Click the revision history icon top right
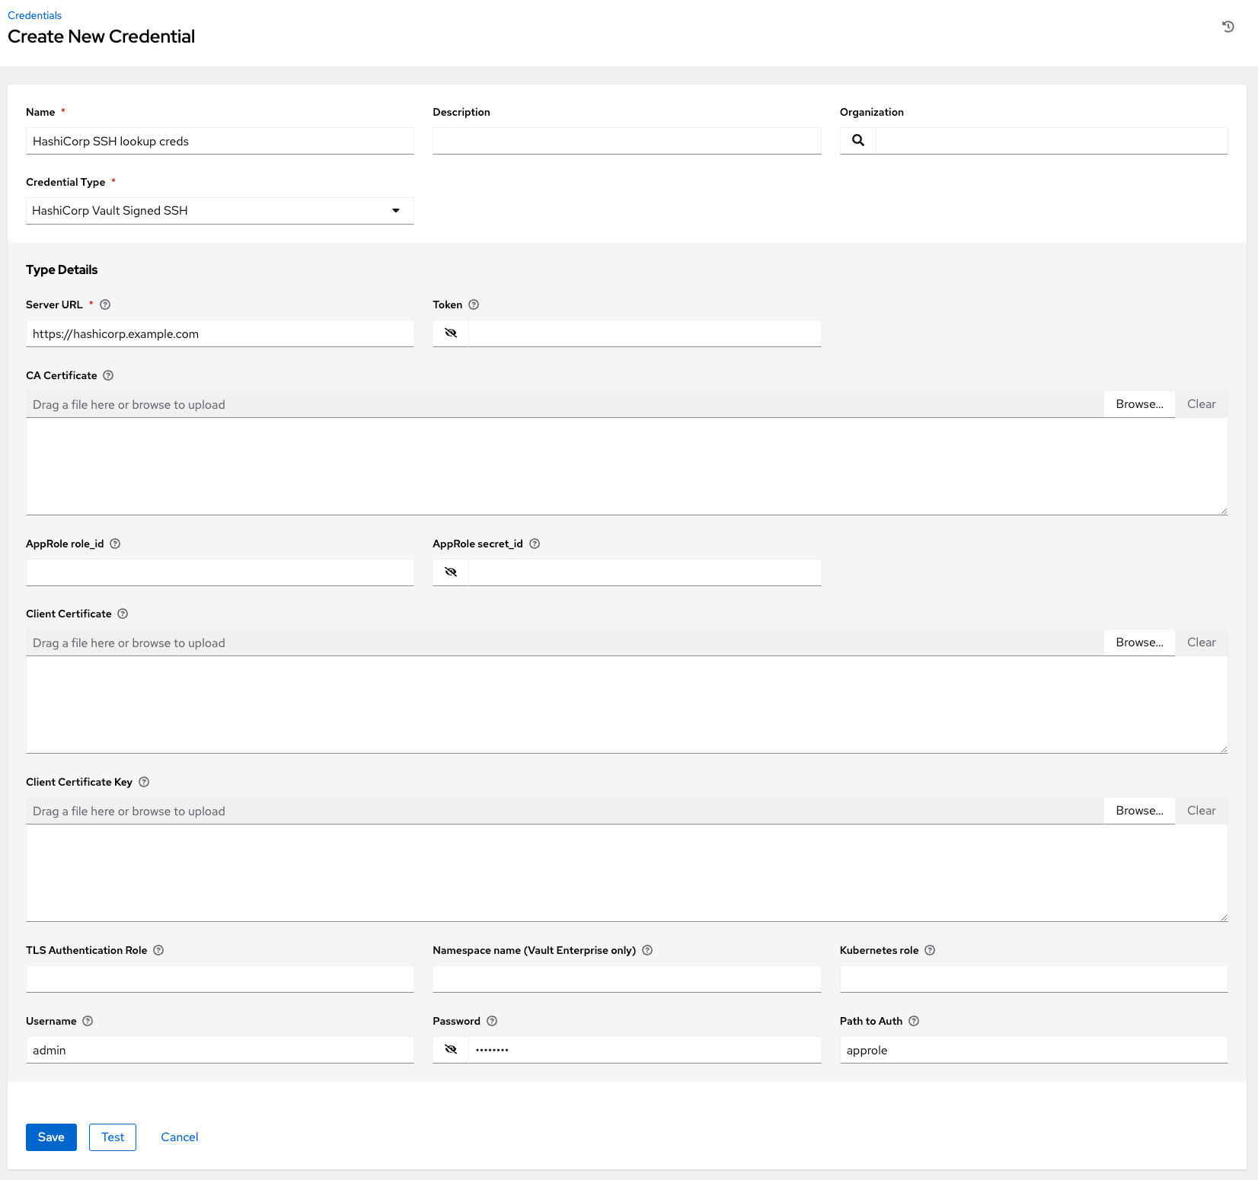The width and height of the screenshot is (1258, 1180). click(1227, 27)
